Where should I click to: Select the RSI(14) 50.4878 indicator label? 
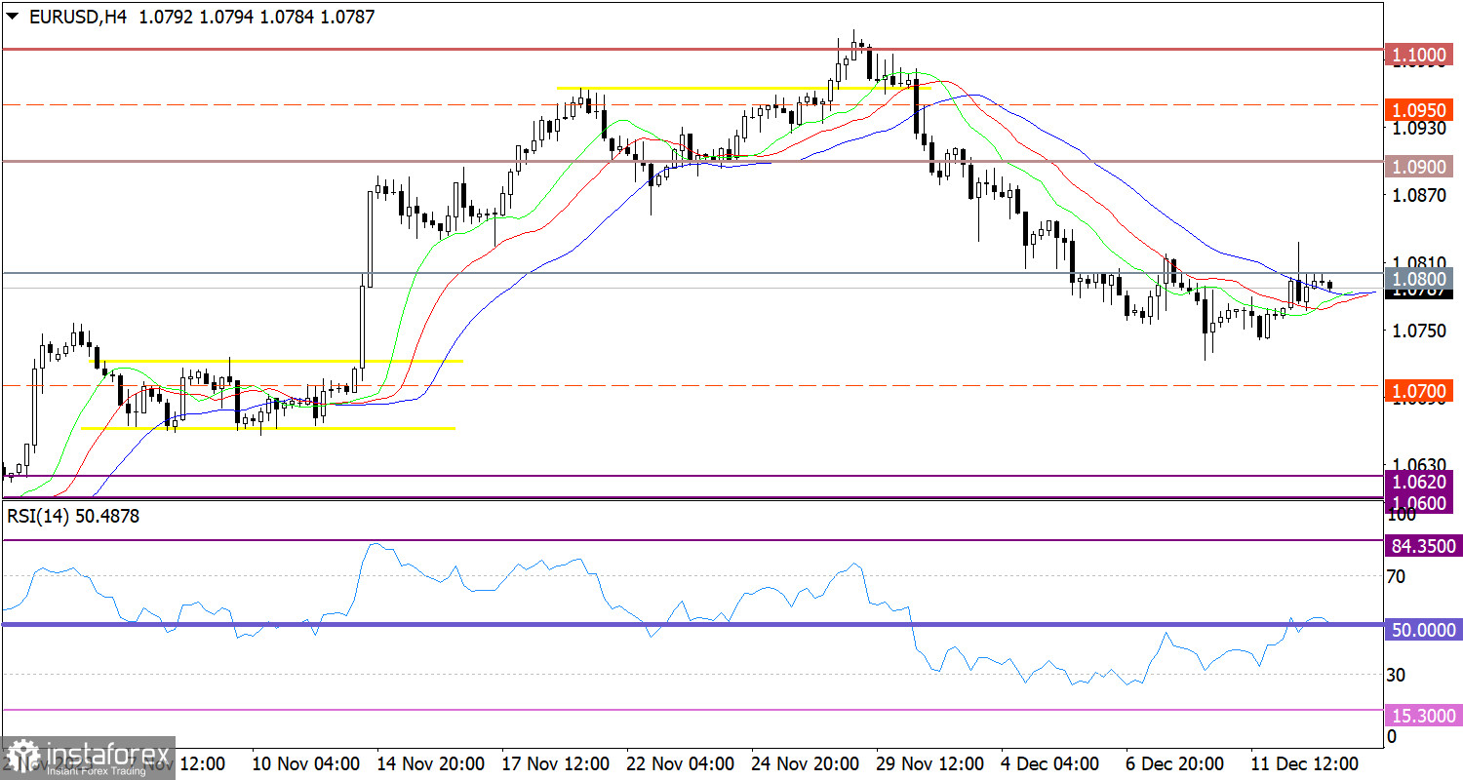[73, 517]
